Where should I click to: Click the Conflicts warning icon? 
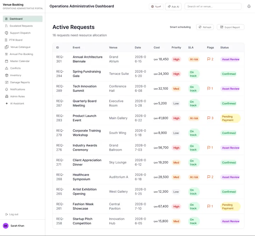coord(6,68)
